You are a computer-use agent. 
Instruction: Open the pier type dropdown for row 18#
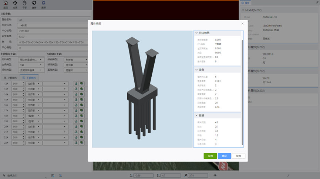[x=33, y=116]
